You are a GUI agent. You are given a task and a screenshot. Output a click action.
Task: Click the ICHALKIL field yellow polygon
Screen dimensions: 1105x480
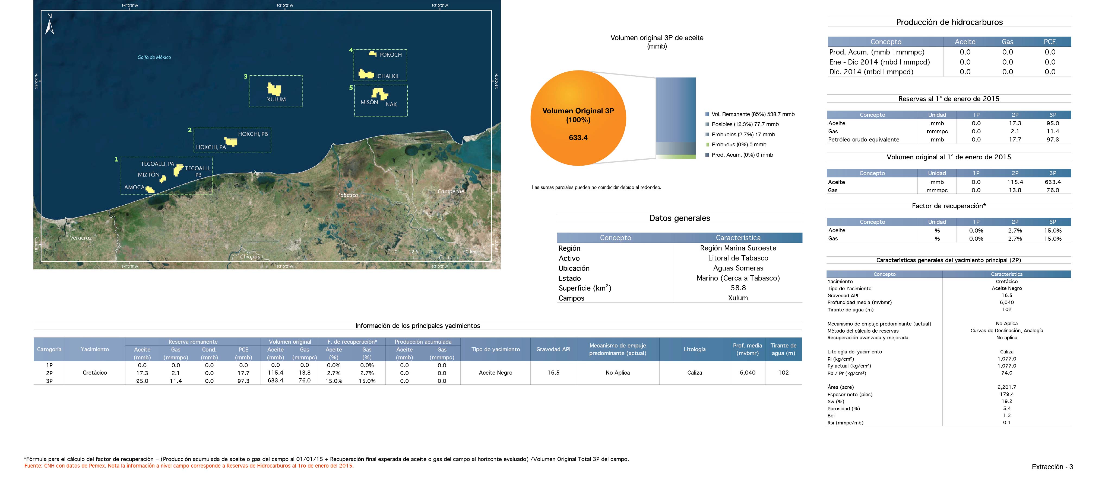[366, 74]
